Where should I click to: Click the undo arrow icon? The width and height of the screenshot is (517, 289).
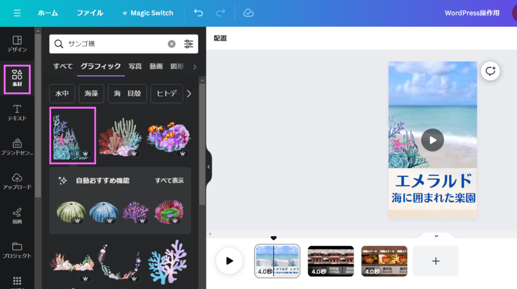tap(198, 13)
